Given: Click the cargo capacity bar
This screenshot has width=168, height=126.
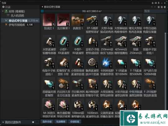Looking at the screenshot, I should coord(92,11).
